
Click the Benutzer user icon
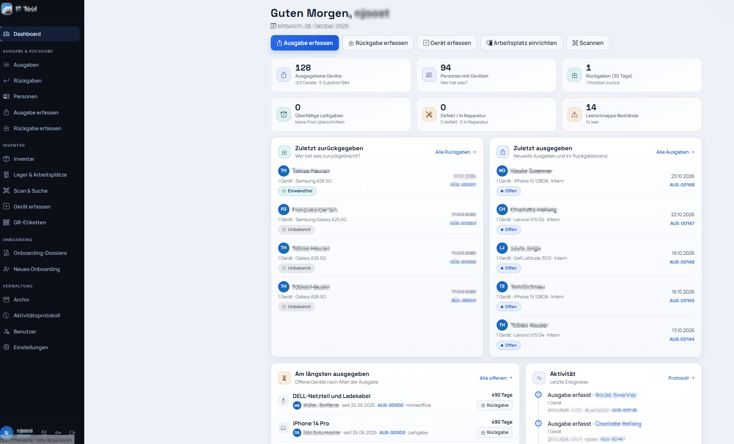pos(6,332)
